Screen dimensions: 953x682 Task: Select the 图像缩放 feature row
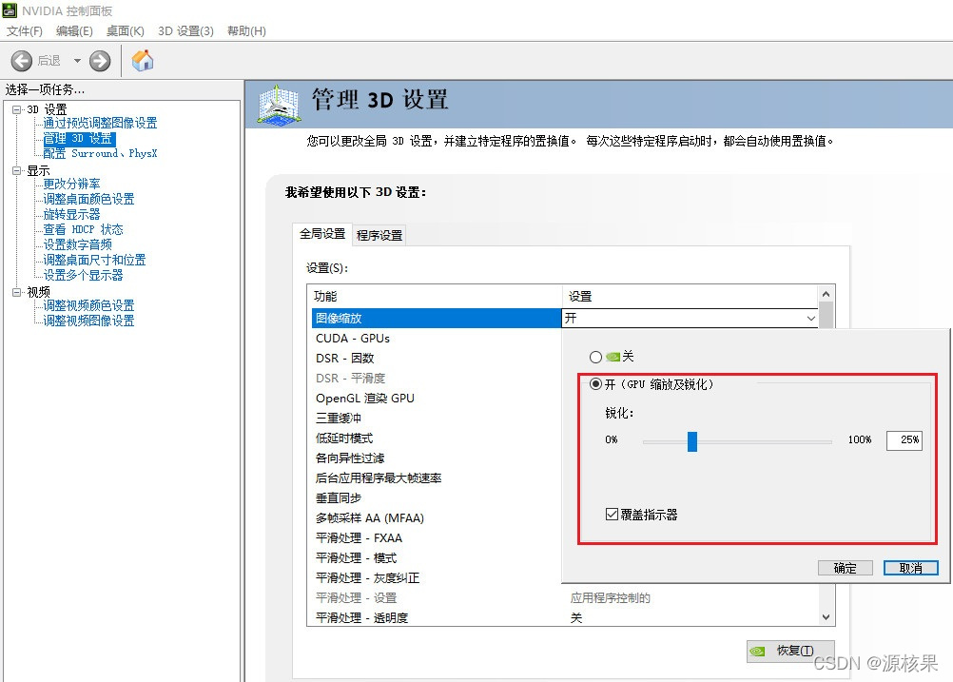436,318
